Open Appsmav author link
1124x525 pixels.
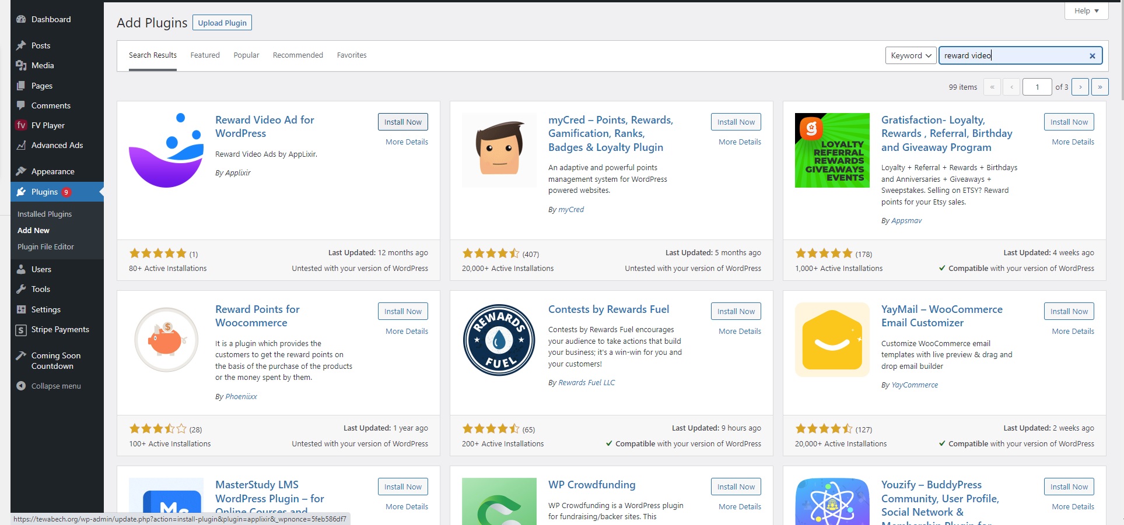(906, 220)
